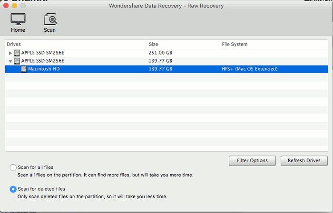The width and height of the screenshot is (333, 213).
Task: Click 139.77 GB size in Macintosh HD row
Action: pos(160,69)
